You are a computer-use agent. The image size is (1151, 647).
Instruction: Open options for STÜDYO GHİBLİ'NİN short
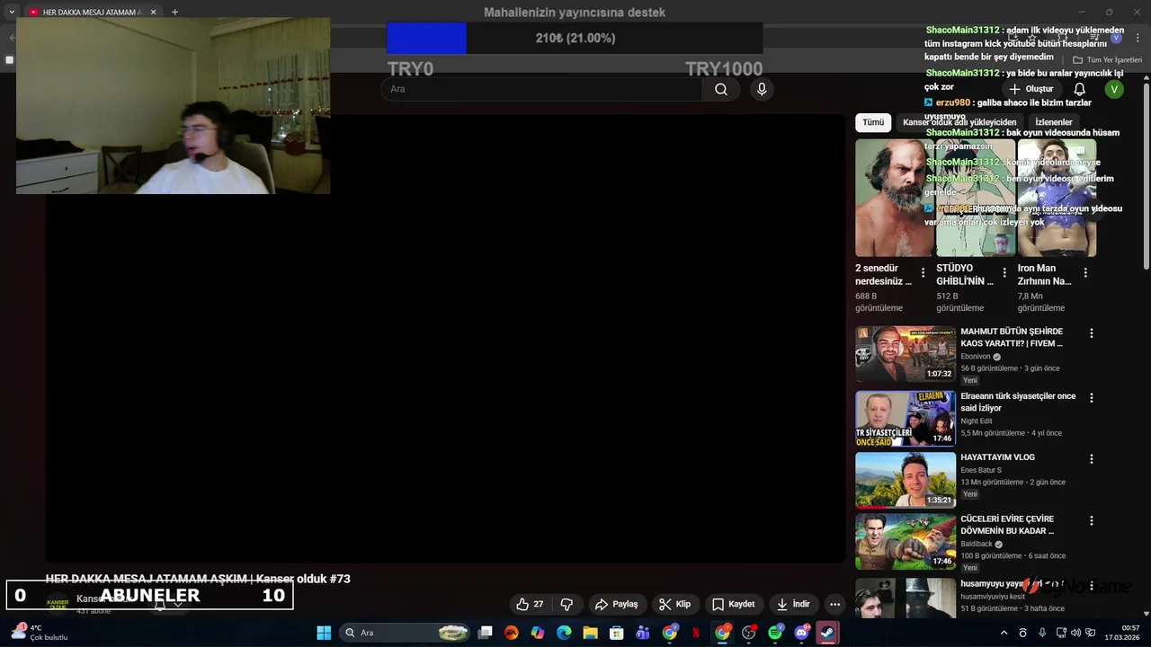coord(1004,272)
